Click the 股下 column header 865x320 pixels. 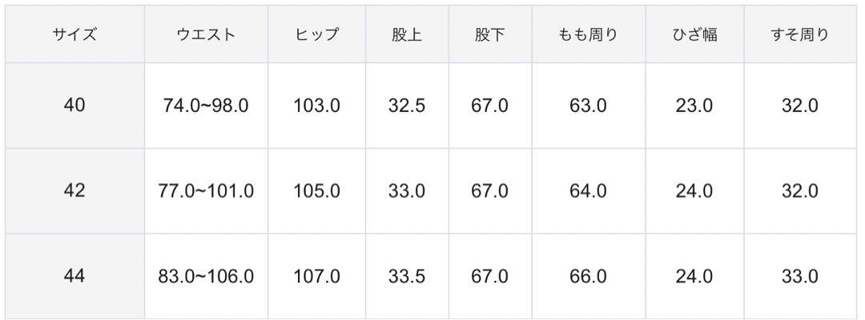(x=490, y=34)
